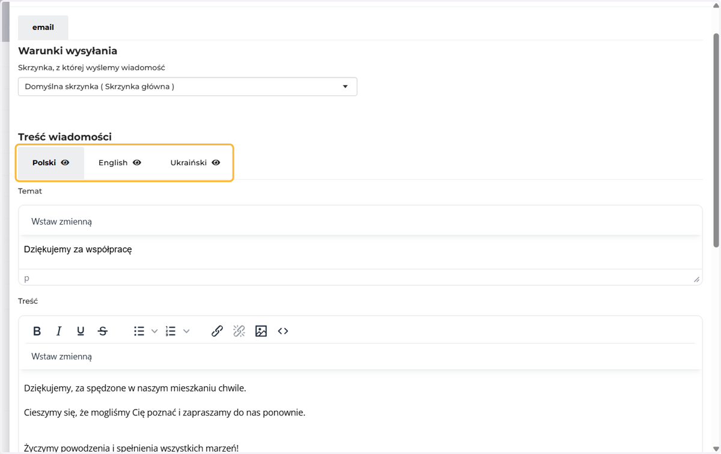Image resolution: width=721 pixels, height=454 pixels.
Task: Click the line Życzymy powodzenia i spełnienia
Action: point(132,447)
